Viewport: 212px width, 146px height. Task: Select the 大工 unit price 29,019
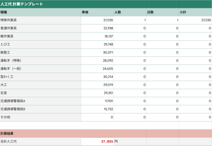click(x=97, y=84)
